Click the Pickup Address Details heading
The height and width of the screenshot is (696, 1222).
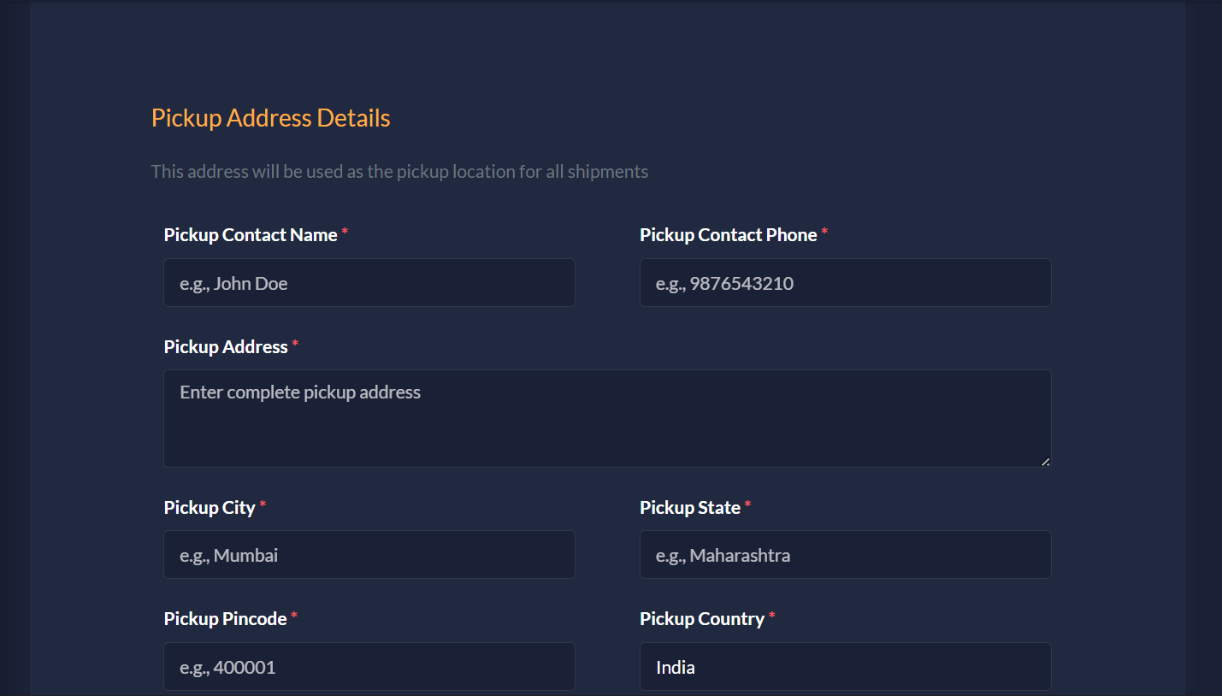[x=270, y=117]
